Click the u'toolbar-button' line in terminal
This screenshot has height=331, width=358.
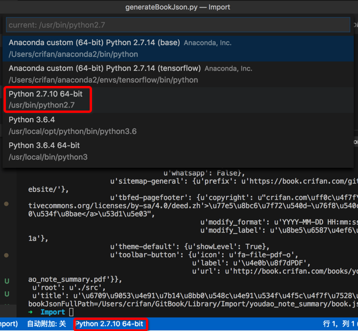tap(204, 255)
